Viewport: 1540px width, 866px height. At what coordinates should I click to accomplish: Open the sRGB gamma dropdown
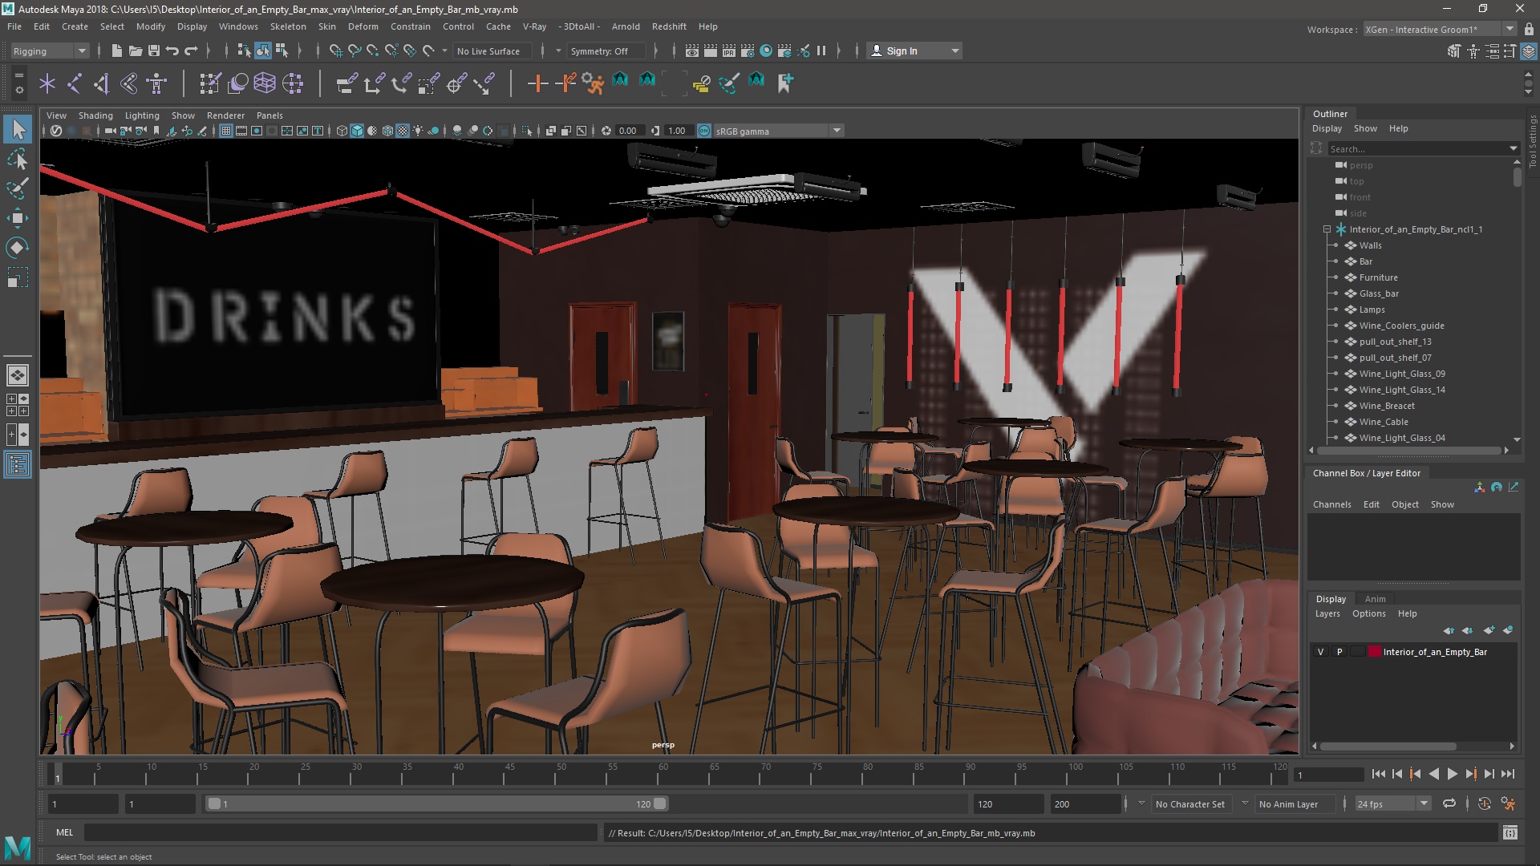837,131
